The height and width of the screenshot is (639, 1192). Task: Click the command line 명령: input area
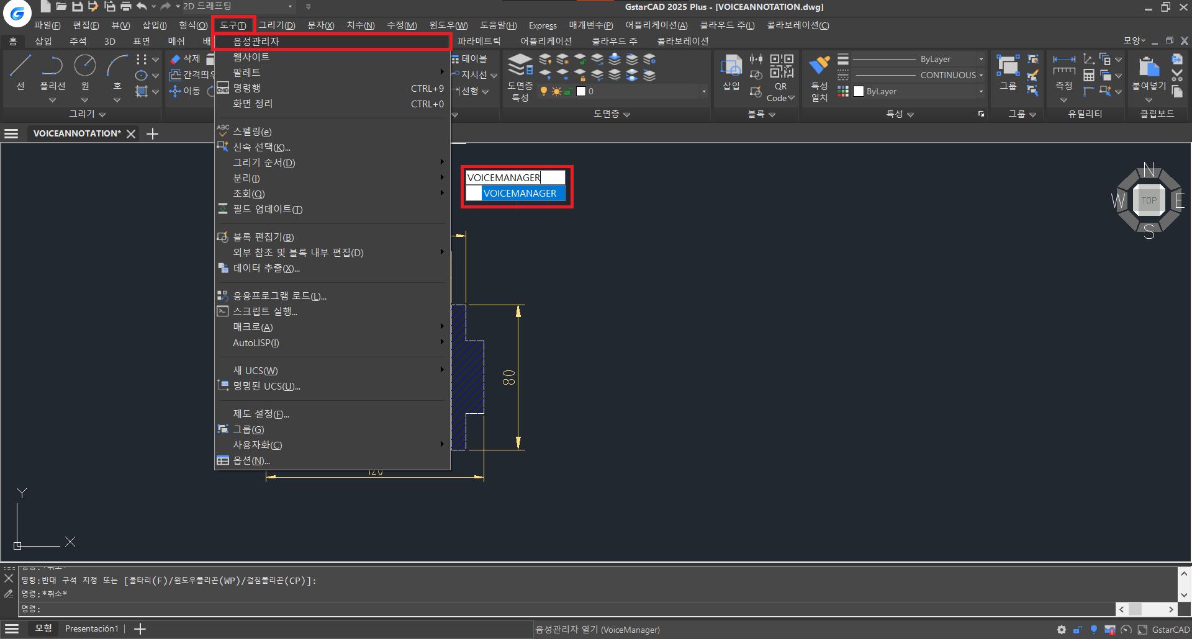coord(567,609)
